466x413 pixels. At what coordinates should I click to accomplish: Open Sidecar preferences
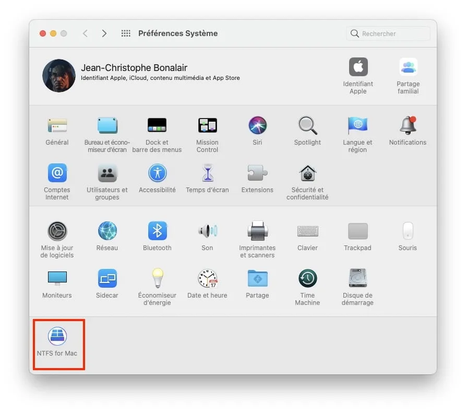click(107, 278)
